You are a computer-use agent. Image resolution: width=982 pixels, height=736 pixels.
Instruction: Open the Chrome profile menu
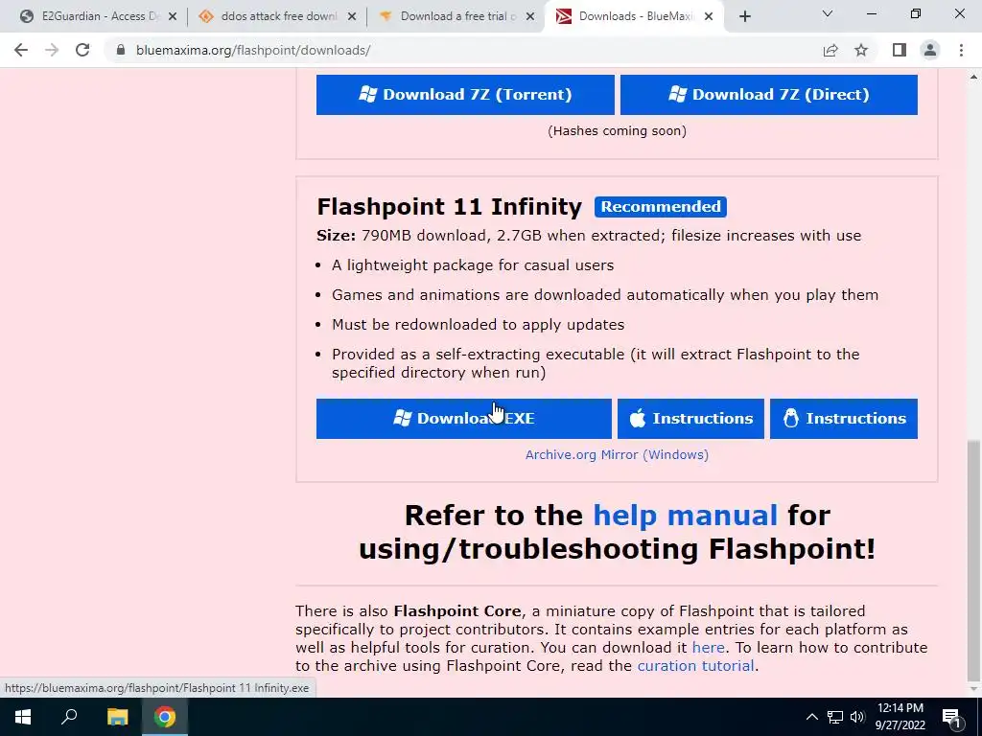[x=930, y=50]
